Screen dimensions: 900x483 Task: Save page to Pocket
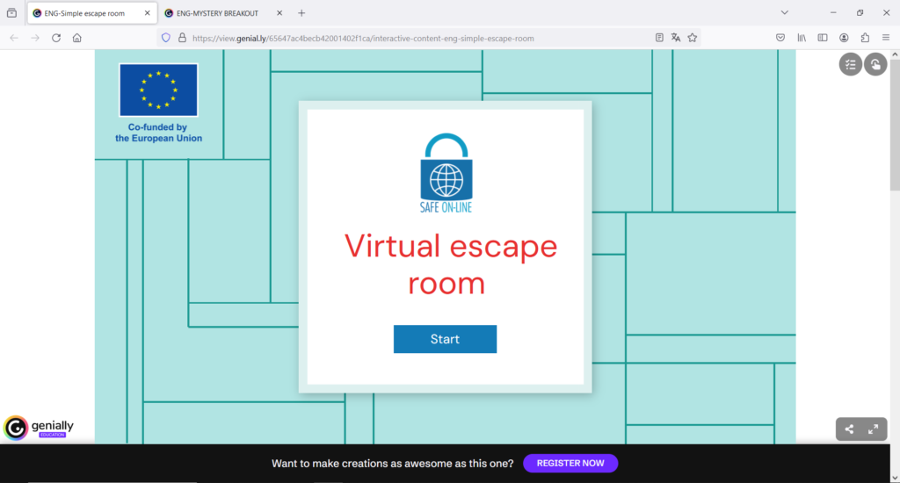pos(780,38)
